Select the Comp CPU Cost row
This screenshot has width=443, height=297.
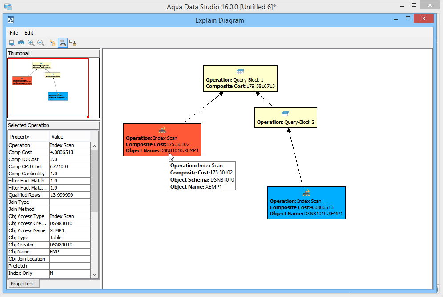(49, 166)
